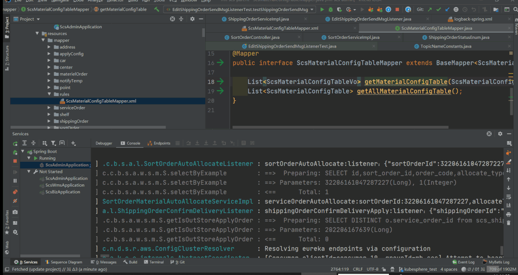The height and width of the screenshot is (275, 518).
Task: Expand the shippingOrder folder in tree
Action: [49, 121]
